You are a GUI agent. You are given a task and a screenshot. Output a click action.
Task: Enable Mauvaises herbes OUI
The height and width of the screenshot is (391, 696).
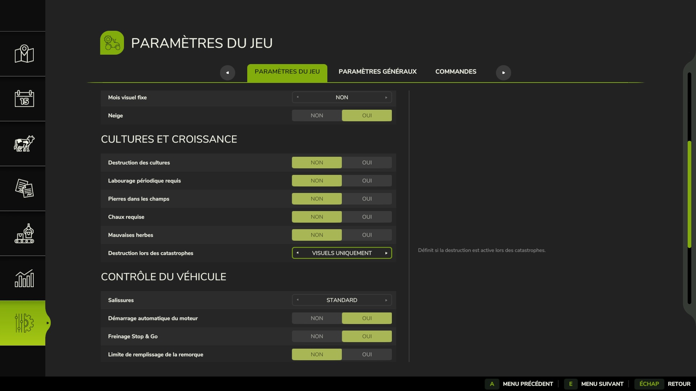pos(367,235)
